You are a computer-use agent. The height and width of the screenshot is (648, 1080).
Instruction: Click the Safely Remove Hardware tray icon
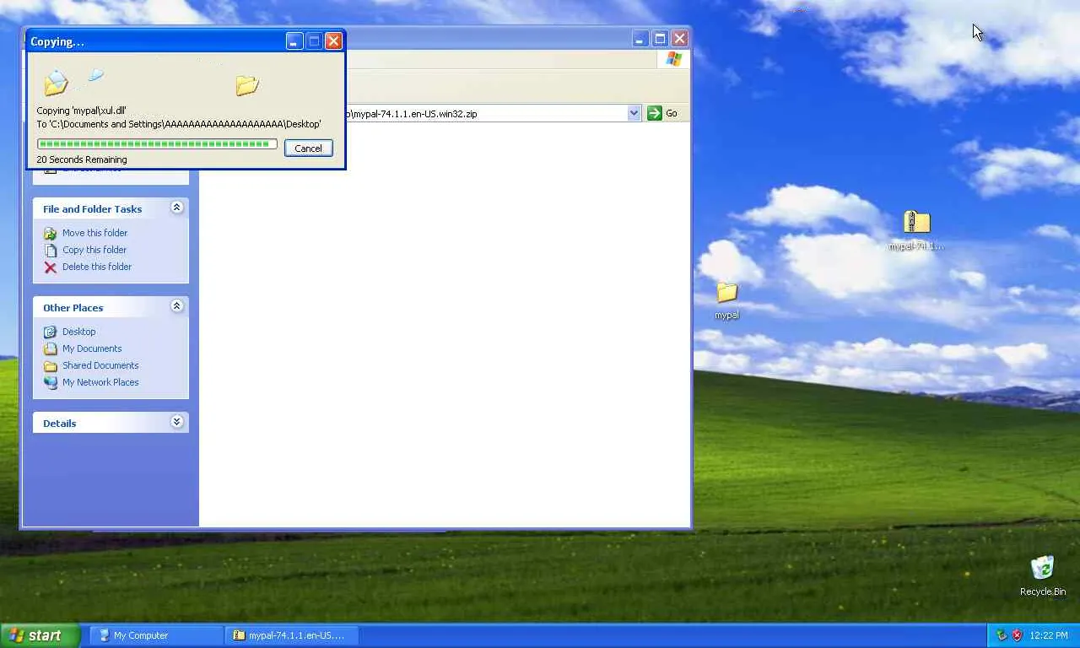1002,635
